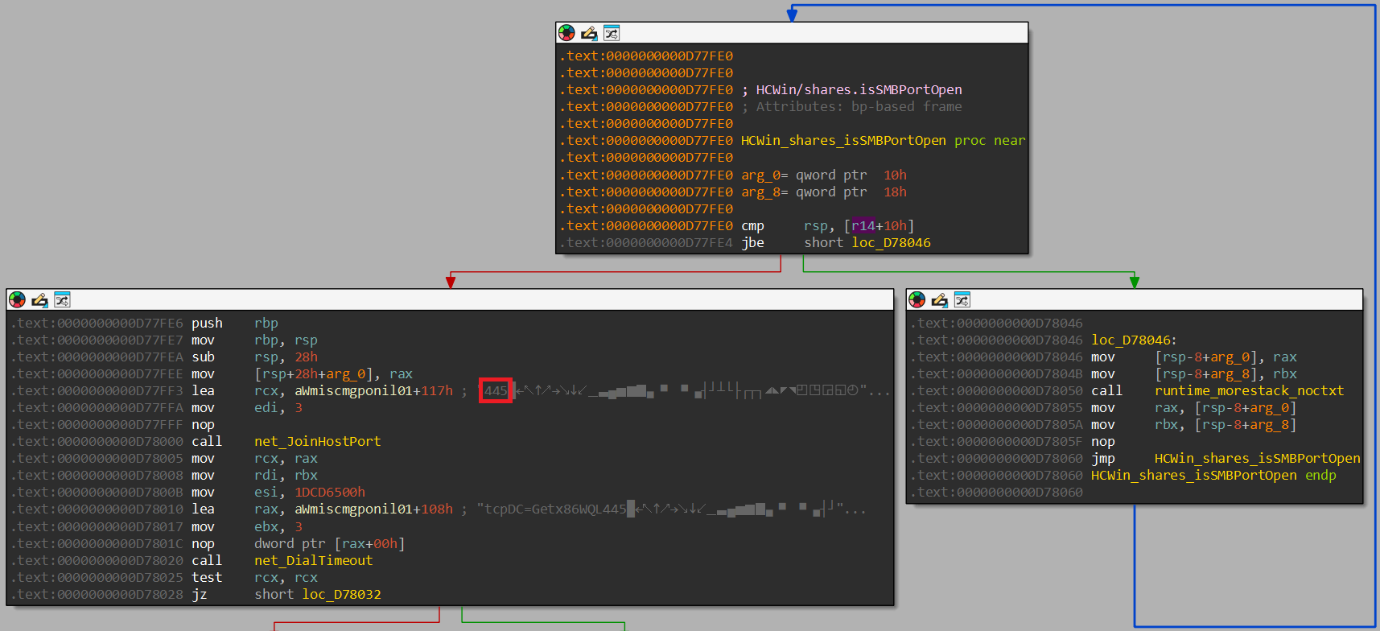Screen dimensions: 1380x631
Task: Select HCWin_shares_isSMBPortOpen in the jmp instruction
Action: click(x=1257, y=458)
